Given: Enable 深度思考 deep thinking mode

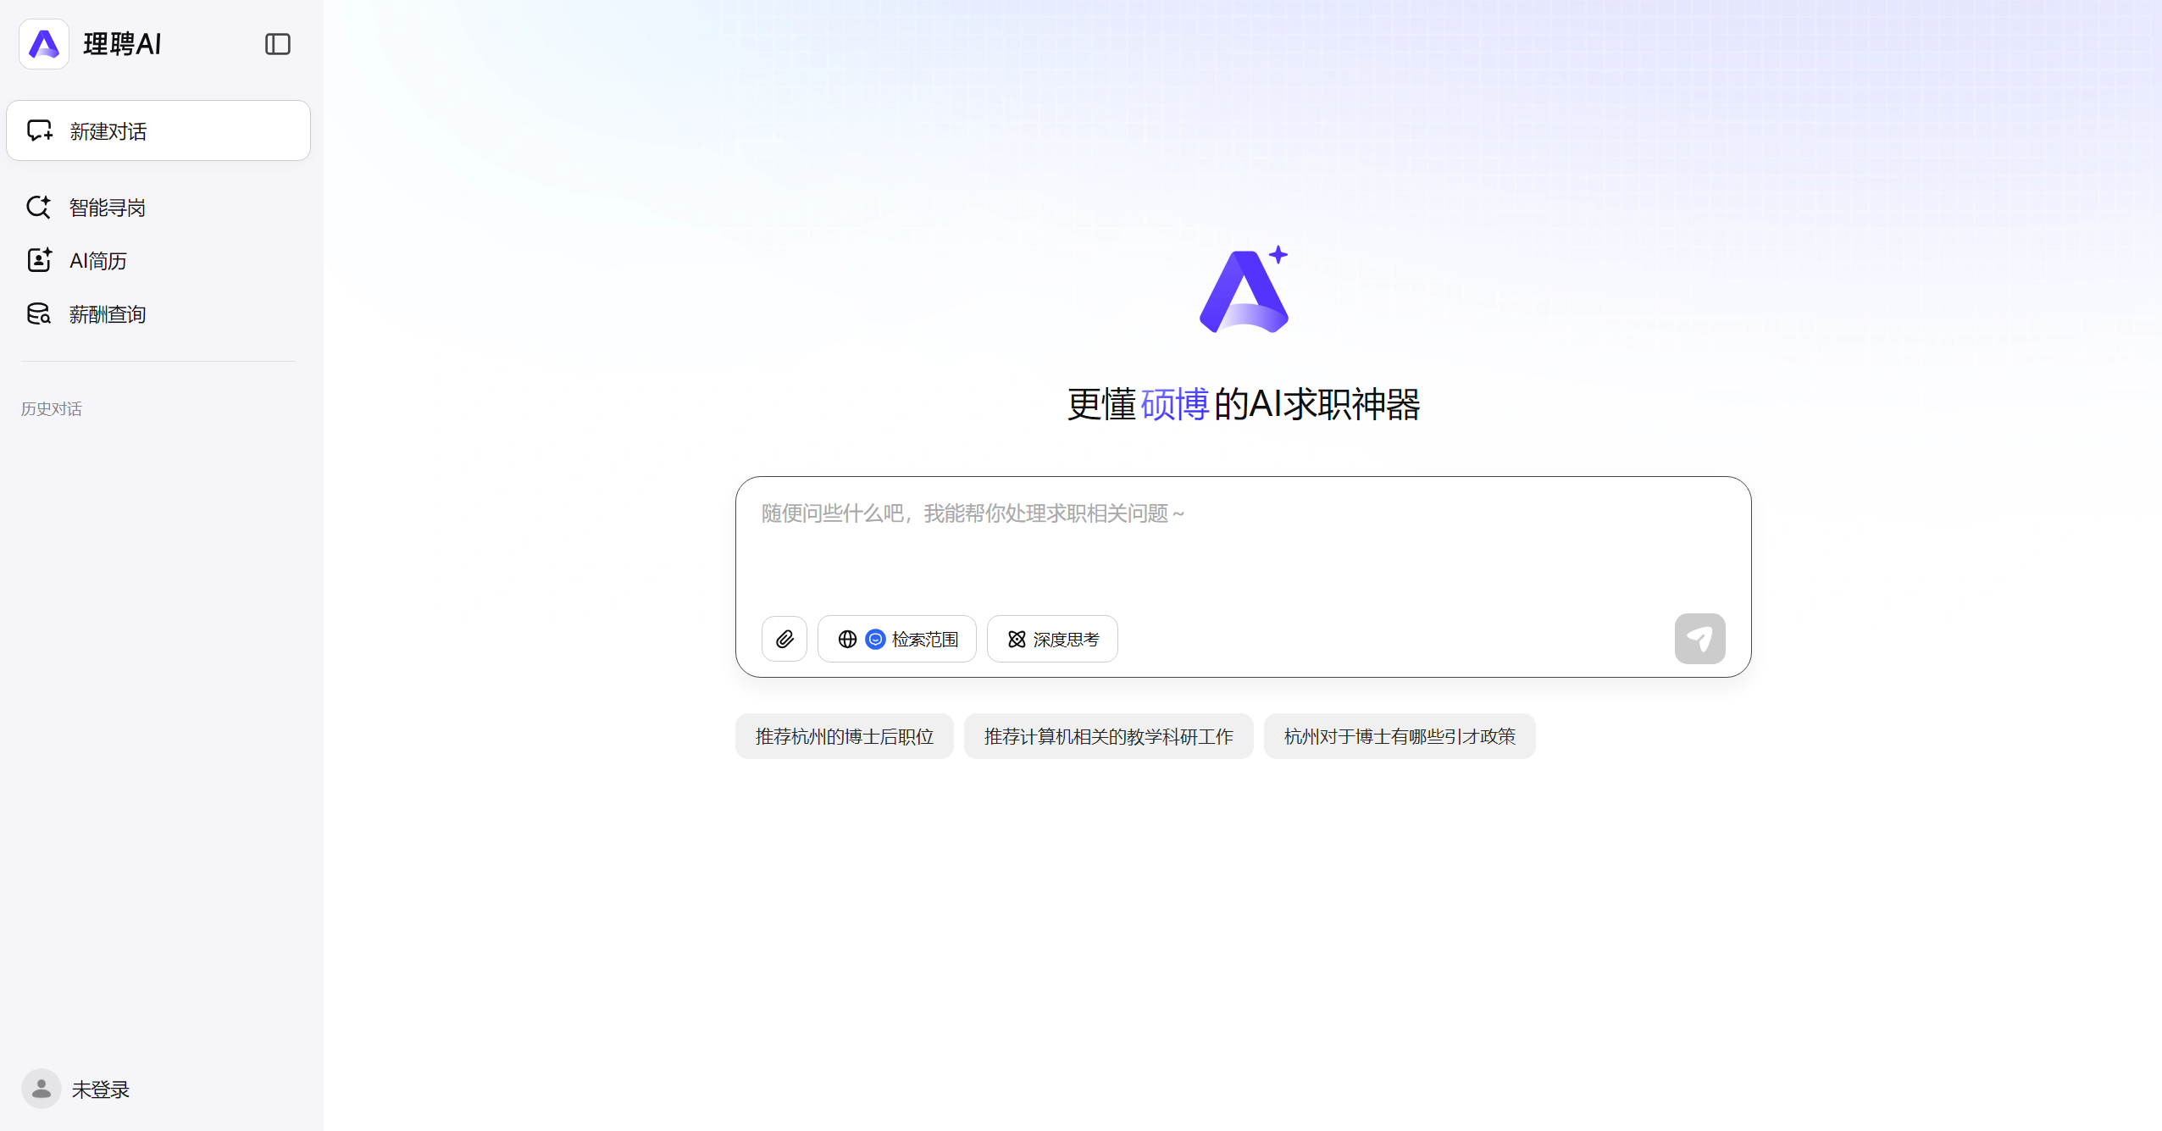Looking at the screenshot, I should [x=1052, y=639].
